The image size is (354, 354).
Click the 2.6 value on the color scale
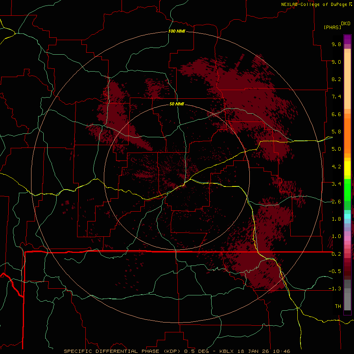[336, 202]
